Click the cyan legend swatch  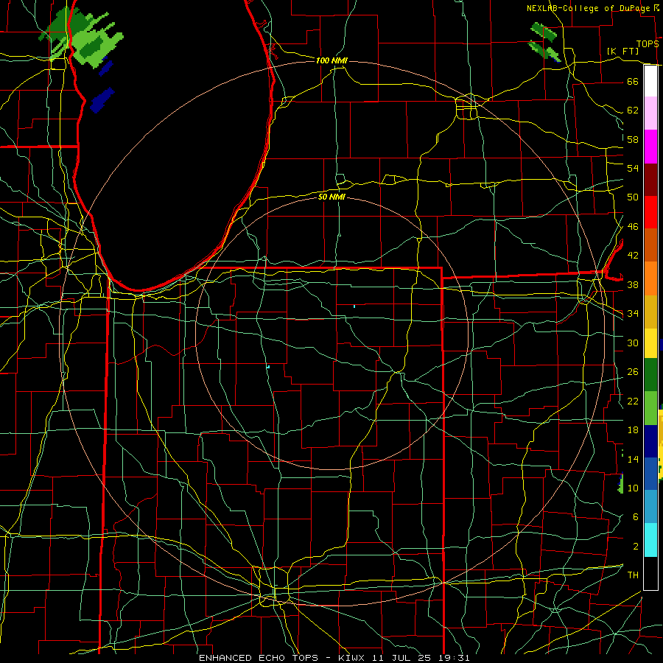coord(650,540)
